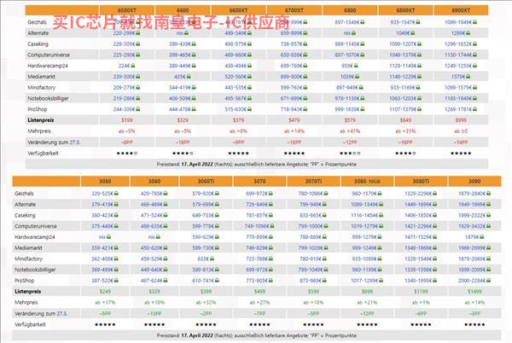The image size is (512, 343).
Task: Click the Computeruniverse row label in the 6500XT table
Action: 49,55
